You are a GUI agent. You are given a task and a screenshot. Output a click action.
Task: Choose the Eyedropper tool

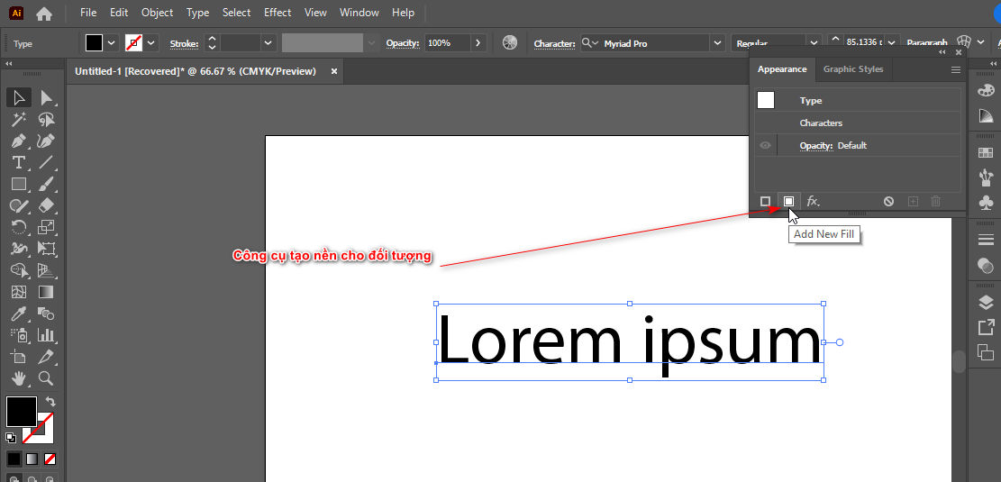pos(18,314)
